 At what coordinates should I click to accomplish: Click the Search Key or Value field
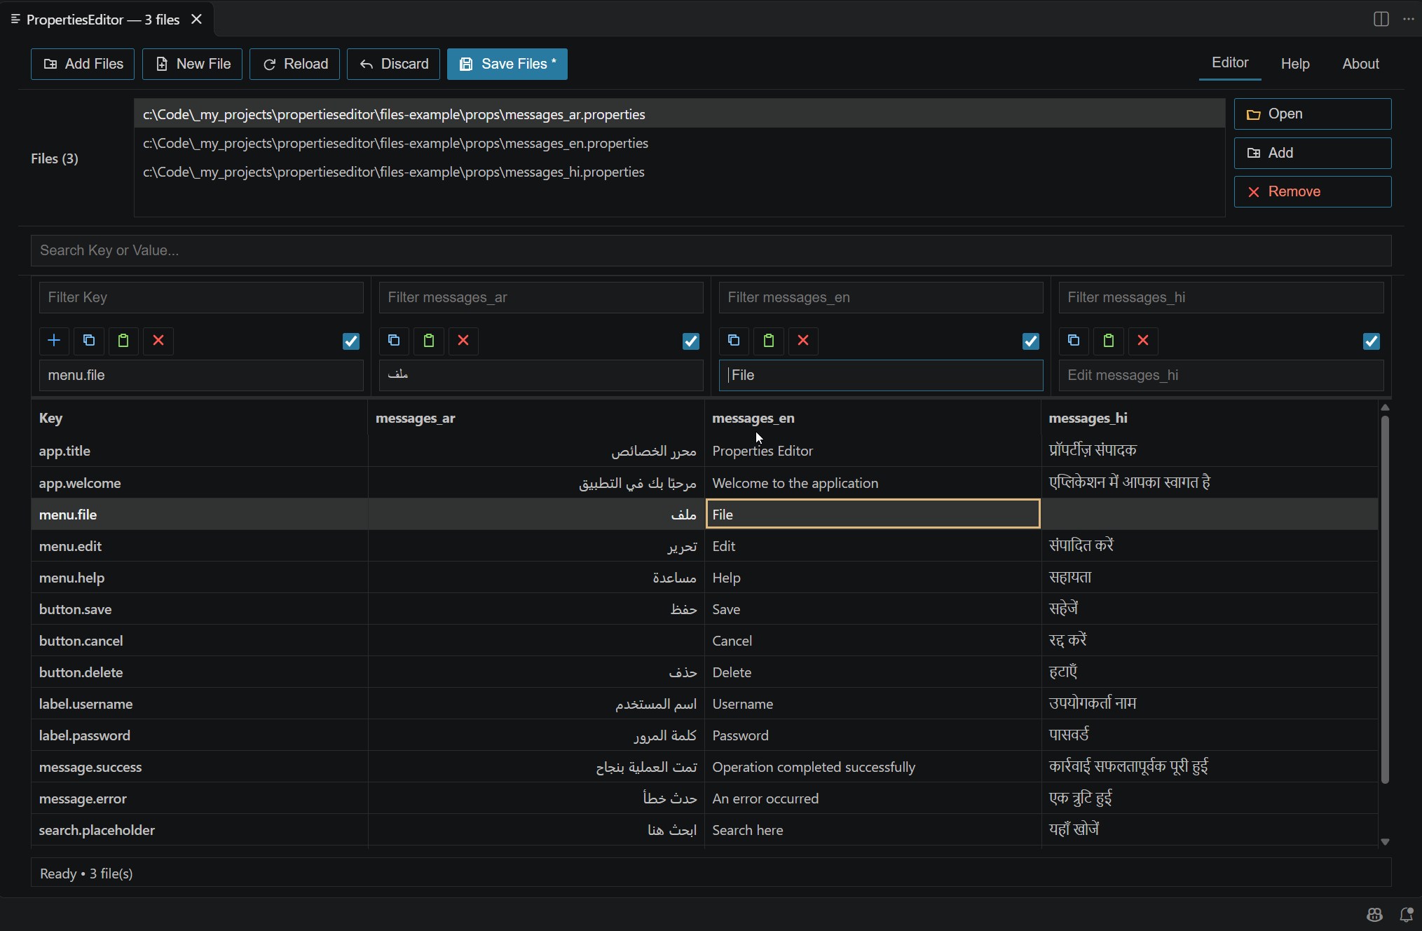(x=711, y=250)
